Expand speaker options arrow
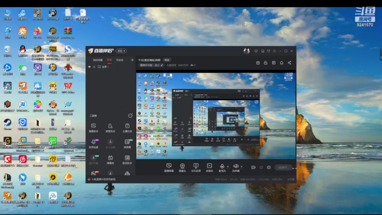The height and width of the screenshot is (215, 382). [242, 167]
